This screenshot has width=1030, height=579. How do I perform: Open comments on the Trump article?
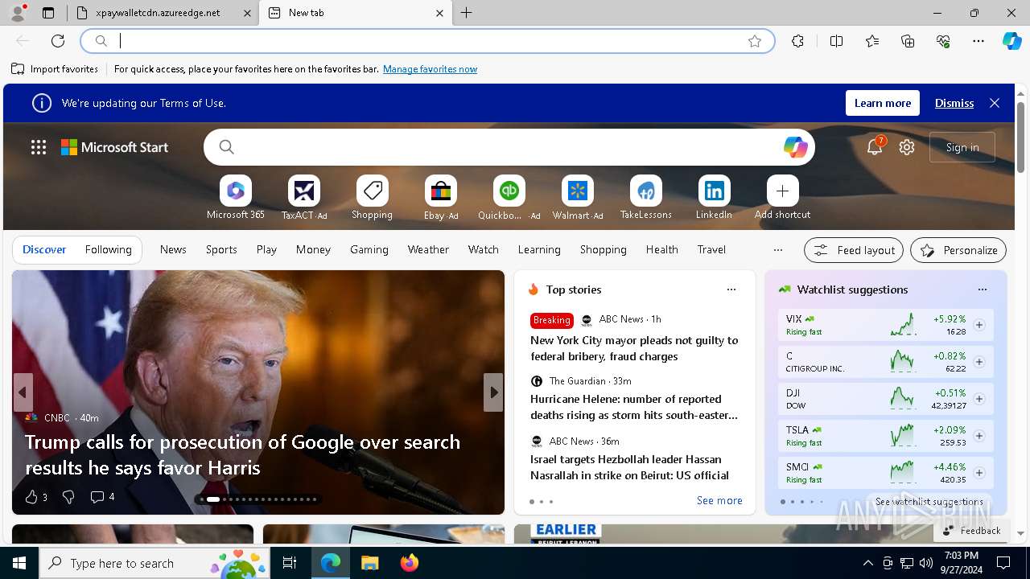point(102,497)
